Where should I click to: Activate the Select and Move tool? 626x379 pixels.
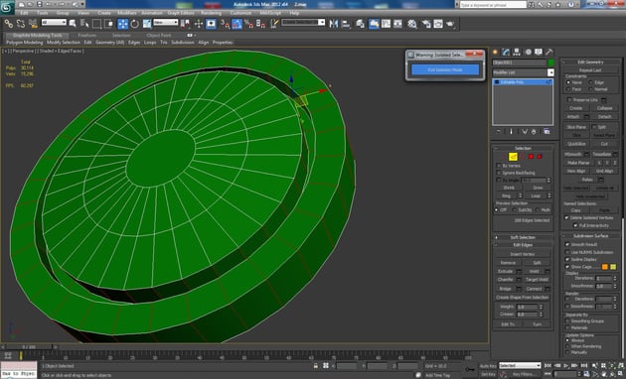(x=123, y=24)
